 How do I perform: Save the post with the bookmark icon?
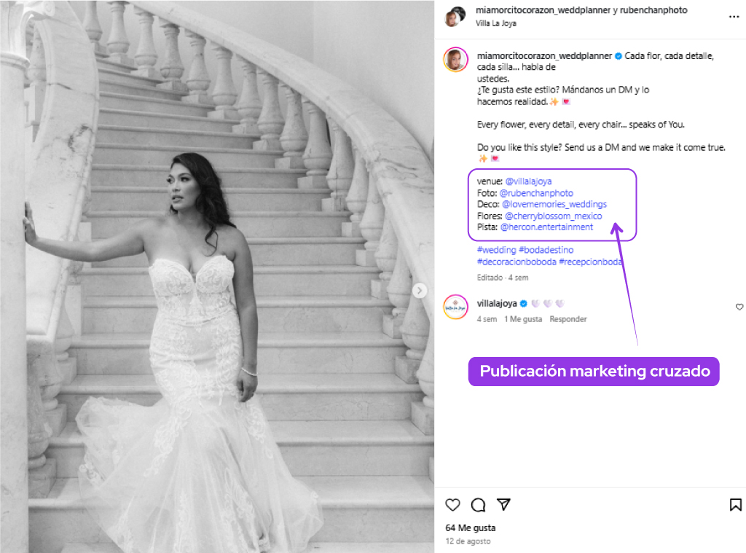point(735,504)
